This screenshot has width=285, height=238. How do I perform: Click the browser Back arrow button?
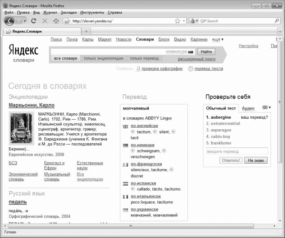point(9,21)
